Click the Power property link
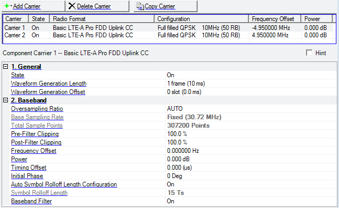The width and height of the screenshot is (339, 208). point(19,159)
